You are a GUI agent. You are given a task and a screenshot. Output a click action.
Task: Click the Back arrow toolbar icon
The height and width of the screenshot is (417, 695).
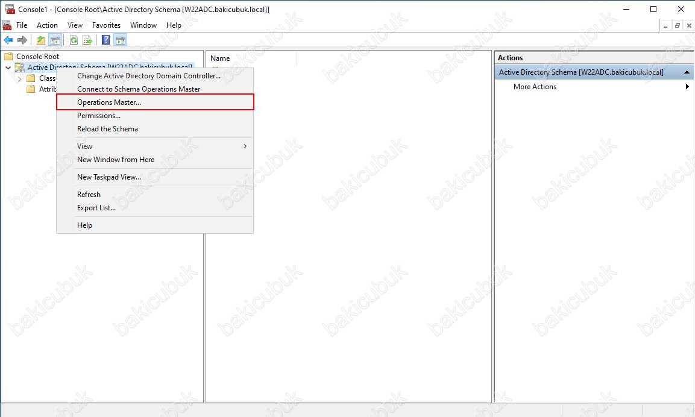coord(8,40)
